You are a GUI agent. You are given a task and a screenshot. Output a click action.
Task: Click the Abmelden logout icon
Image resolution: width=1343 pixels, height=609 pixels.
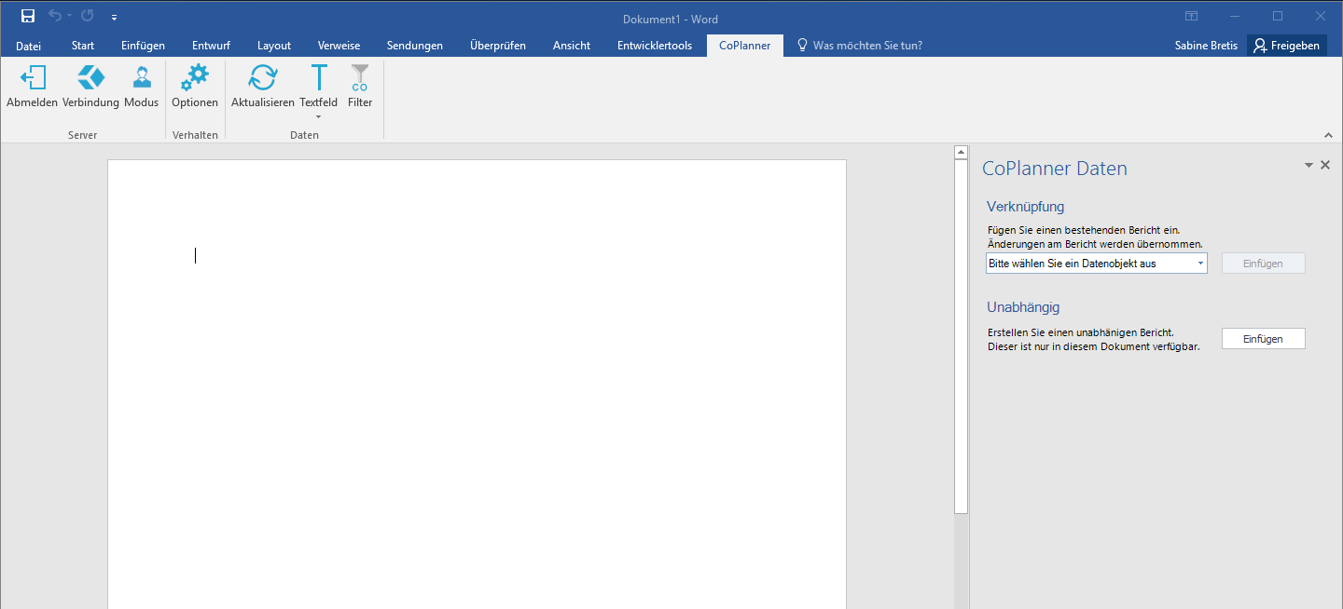click(x=33, y=78)
